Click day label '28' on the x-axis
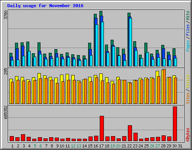Viewport: 192px width, 150px height. (x=163, y=146)
